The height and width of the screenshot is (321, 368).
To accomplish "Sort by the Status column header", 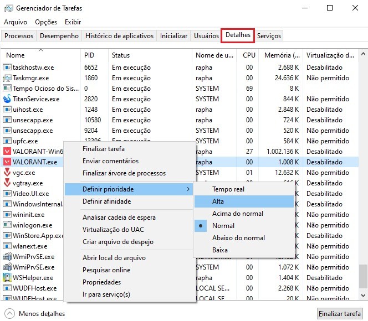I will point(150,55).
